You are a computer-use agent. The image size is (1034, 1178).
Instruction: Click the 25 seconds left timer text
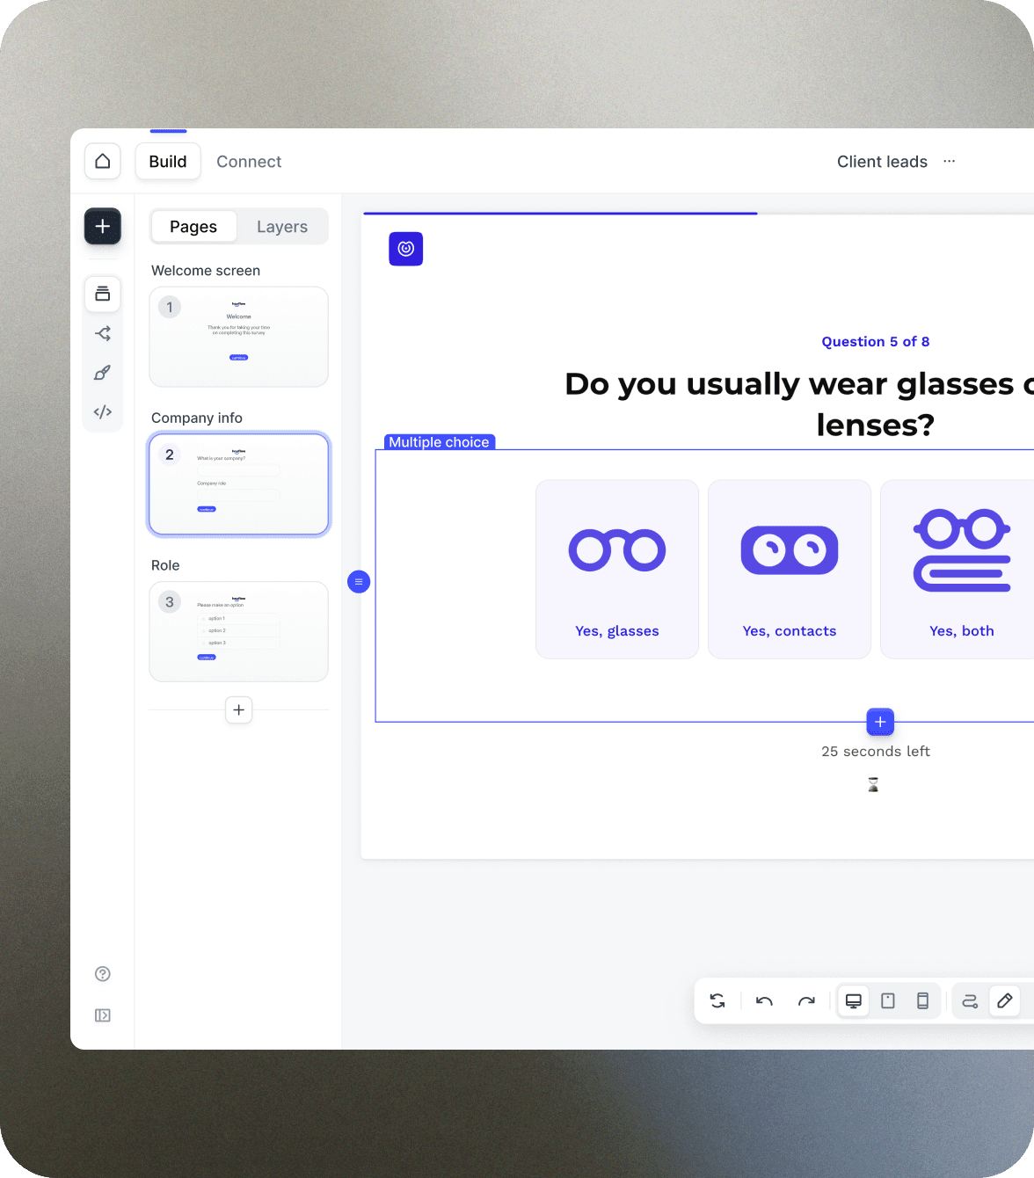(876, 752)
